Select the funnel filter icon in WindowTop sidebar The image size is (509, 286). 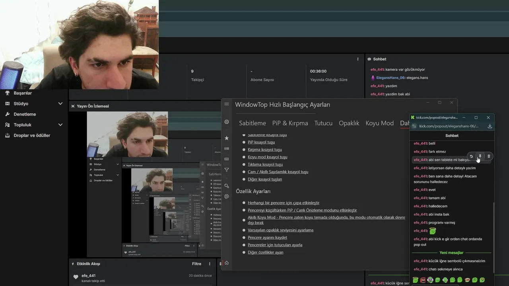click(x=227, y=170)
